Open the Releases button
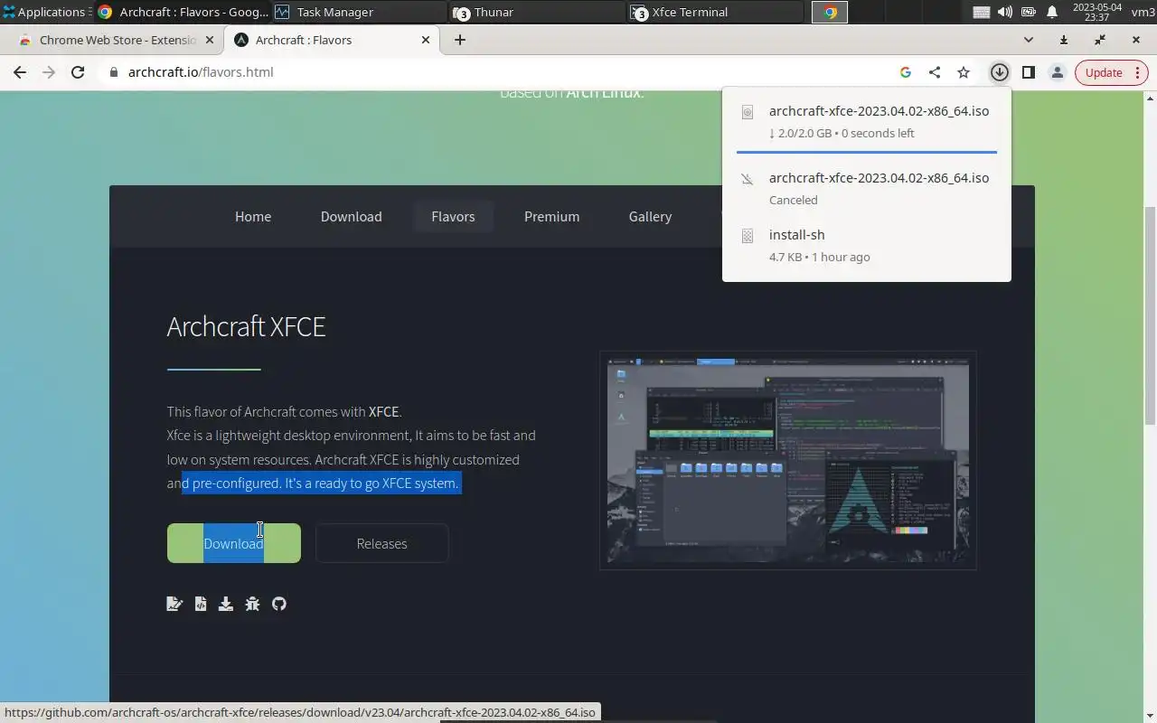1157x723 pixels. [x=381, y=543]
